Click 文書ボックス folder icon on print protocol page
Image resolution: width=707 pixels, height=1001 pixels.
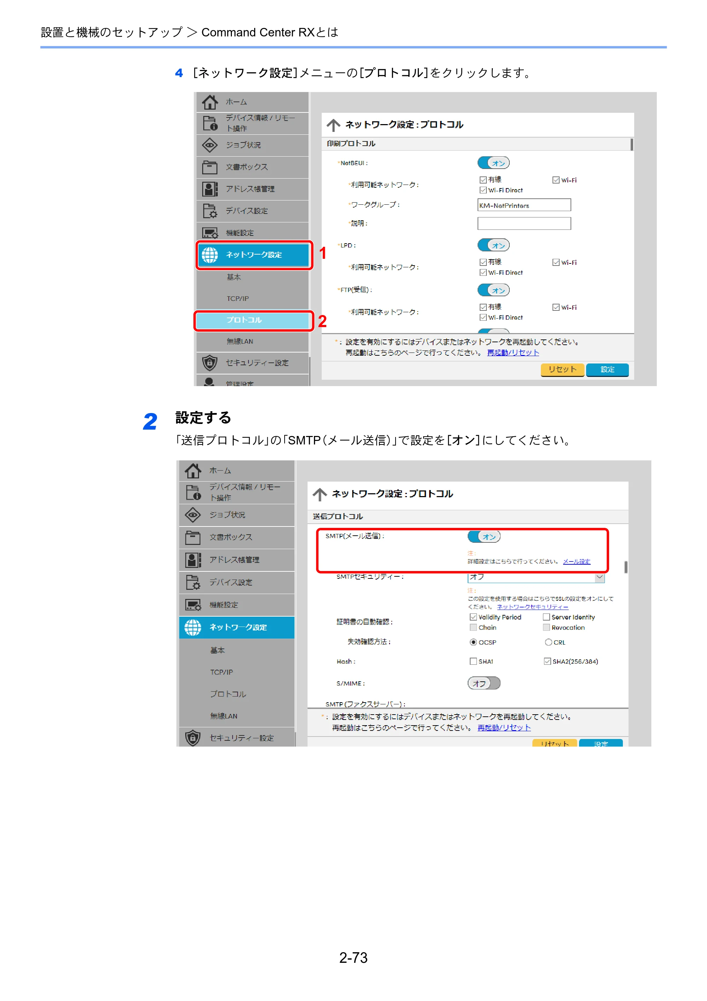[210, 167]
